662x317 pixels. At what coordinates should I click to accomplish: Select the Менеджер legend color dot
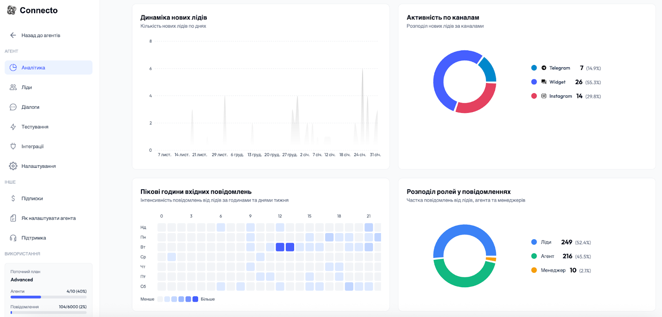(x=534, y=270)
